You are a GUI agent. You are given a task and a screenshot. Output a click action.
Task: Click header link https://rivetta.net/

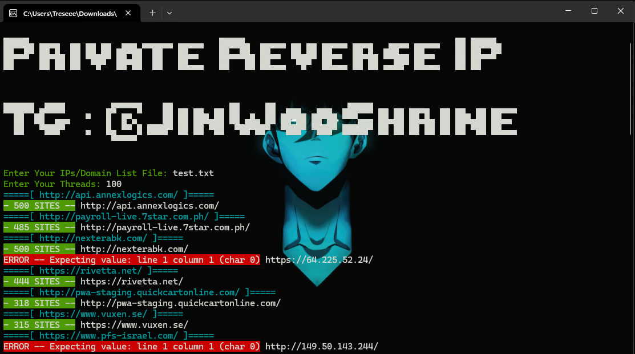tap(91, 271)
